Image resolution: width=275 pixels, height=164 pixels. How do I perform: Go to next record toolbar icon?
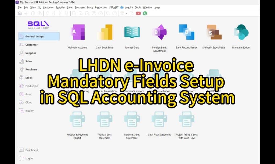(60, 13)
